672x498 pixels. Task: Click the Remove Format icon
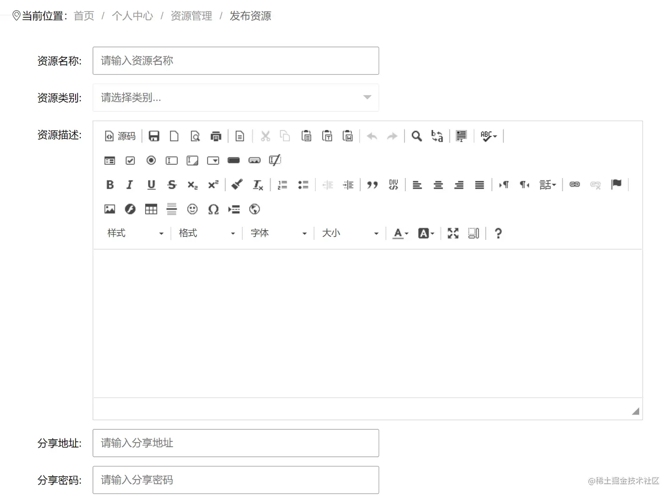coord(258,185)
